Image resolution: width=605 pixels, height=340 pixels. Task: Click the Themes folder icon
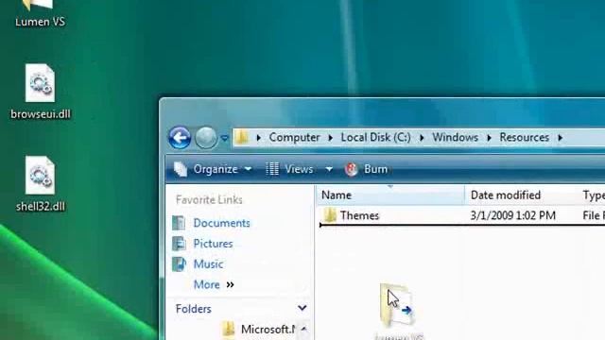pos(330,215)
